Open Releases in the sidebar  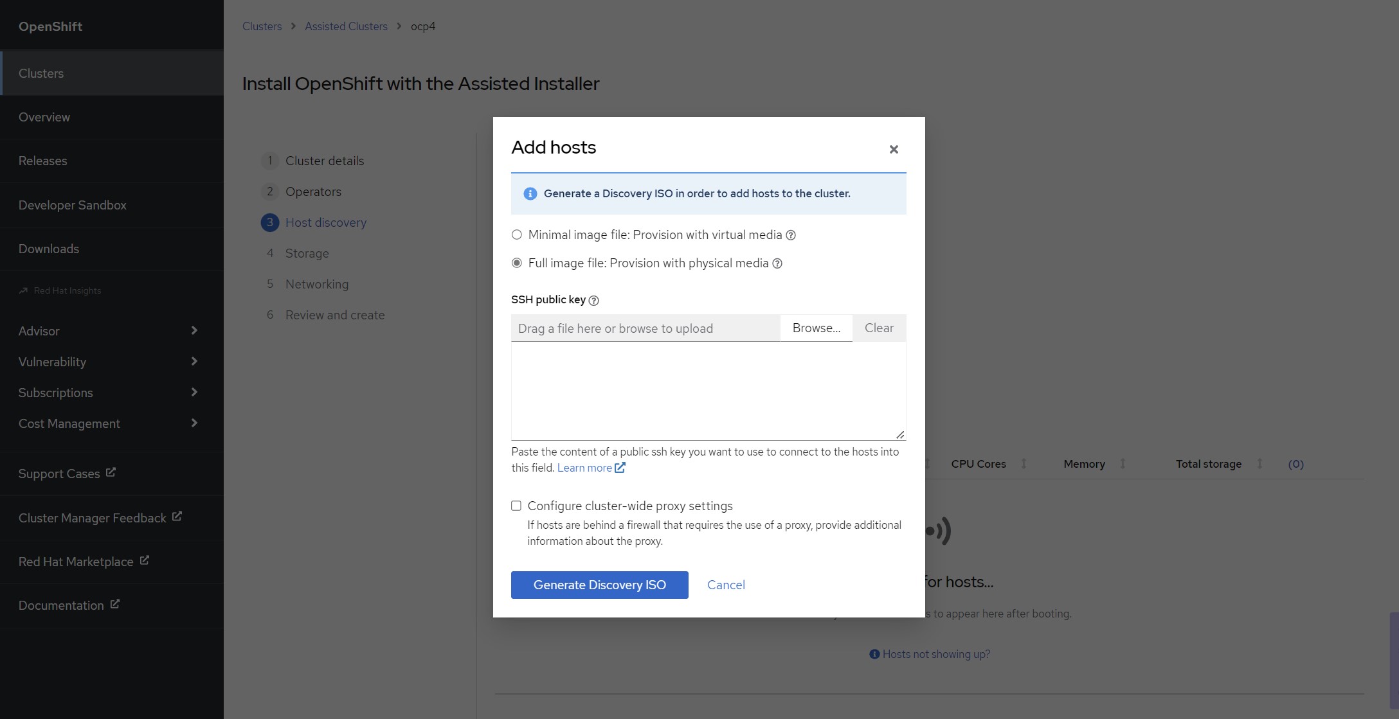pyautogui.click(x=112, y=161)
